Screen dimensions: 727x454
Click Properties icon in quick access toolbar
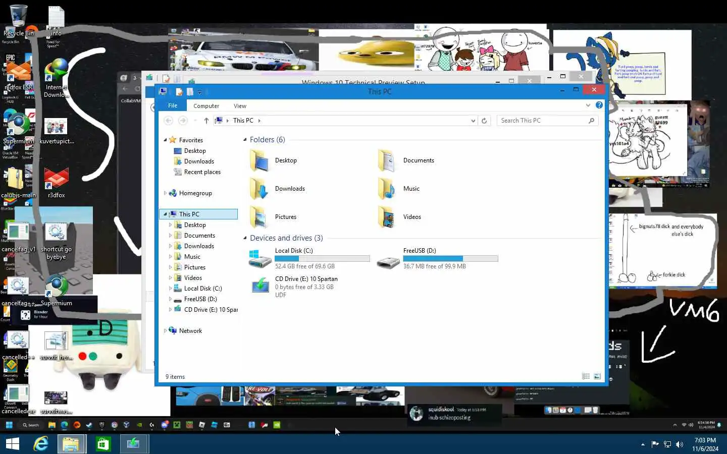click(179, 92)
